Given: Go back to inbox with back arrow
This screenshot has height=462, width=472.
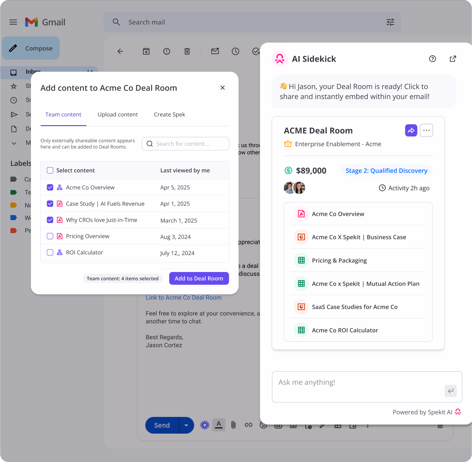Looking at the screenshot, I should click(x=120, y=51).
